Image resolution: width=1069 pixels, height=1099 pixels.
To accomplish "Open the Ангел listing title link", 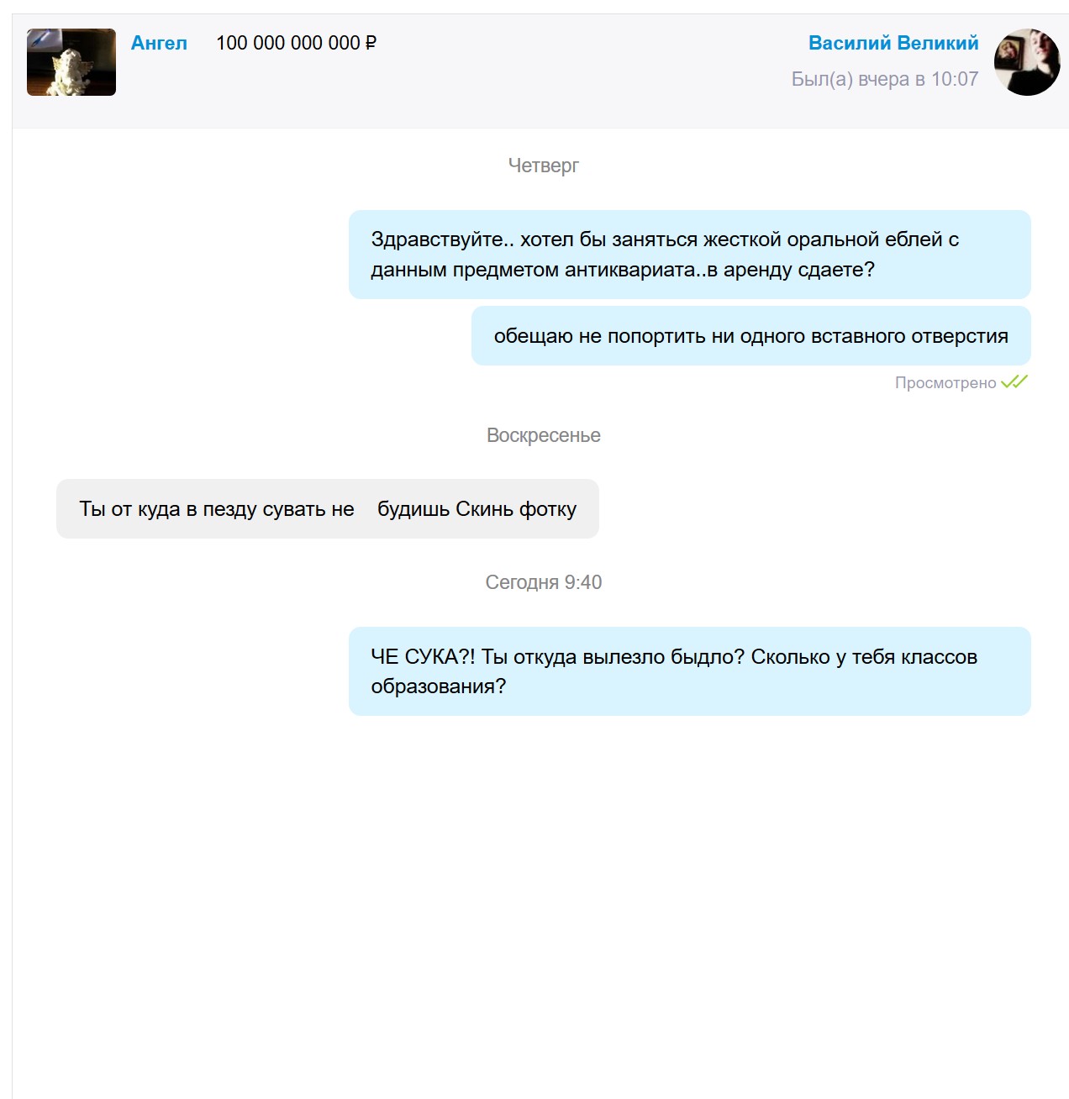I will 159,43.
